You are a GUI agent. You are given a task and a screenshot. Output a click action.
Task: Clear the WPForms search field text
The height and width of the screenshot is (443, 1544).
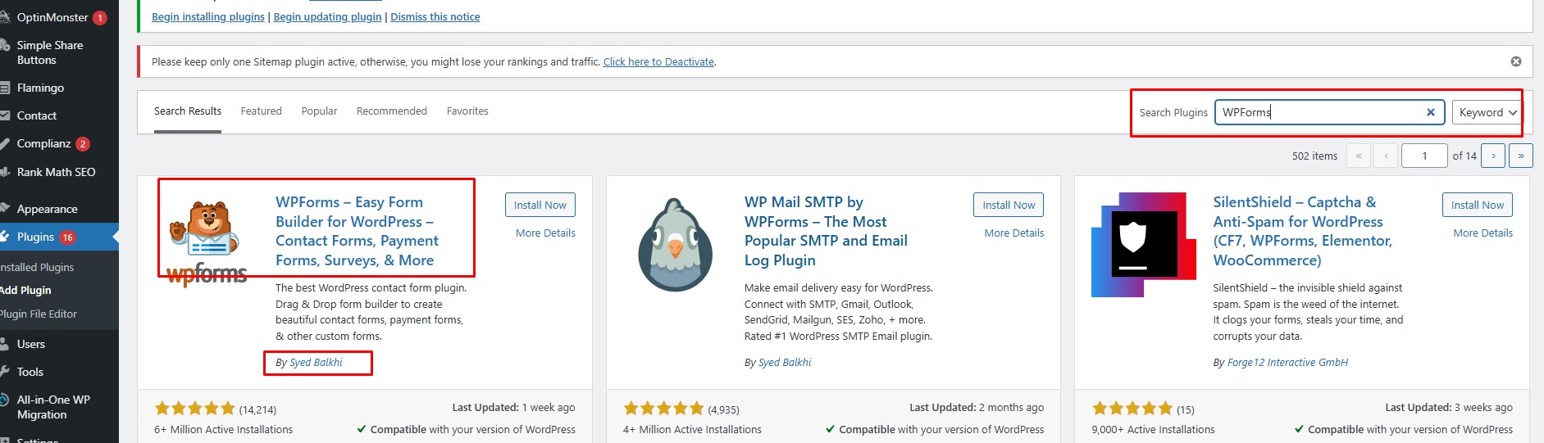[x=1431, y=112]
